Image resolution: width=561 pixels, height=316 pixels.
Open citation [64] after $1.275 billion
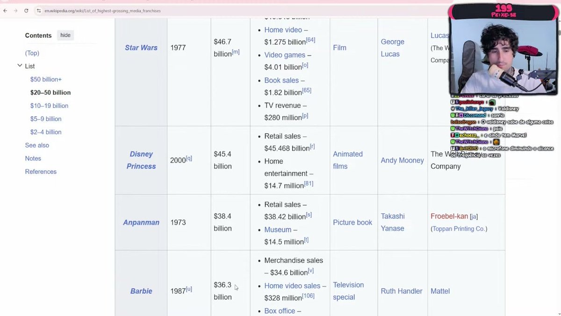[x=311, y=40]
